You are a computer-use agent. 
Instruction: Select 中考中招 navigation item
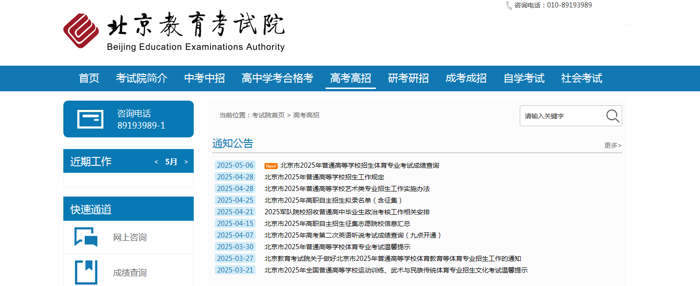tap(204, 78)
